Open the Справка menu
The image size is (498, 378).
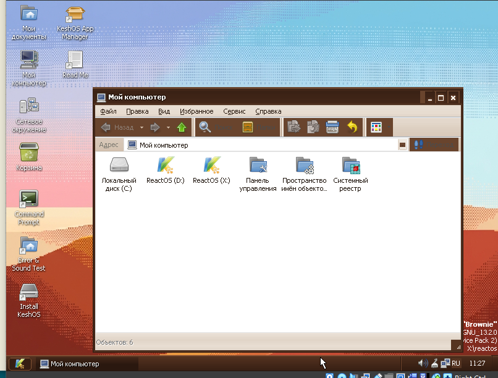point(268,111)
